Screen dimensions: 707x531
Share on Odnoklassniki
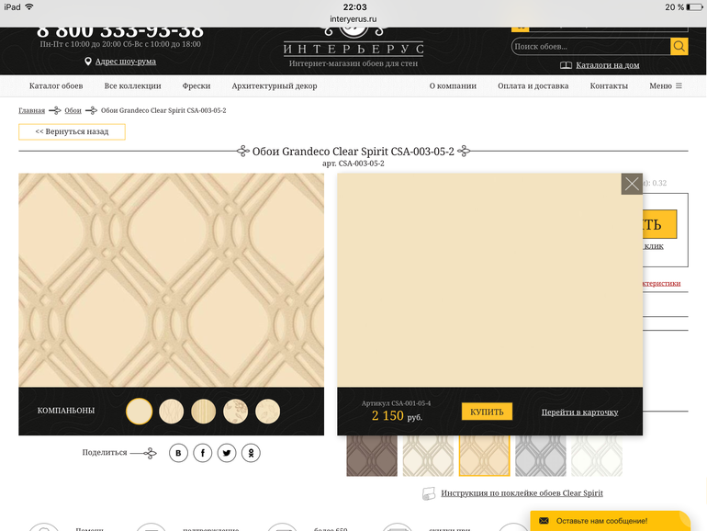click(250, 453)
